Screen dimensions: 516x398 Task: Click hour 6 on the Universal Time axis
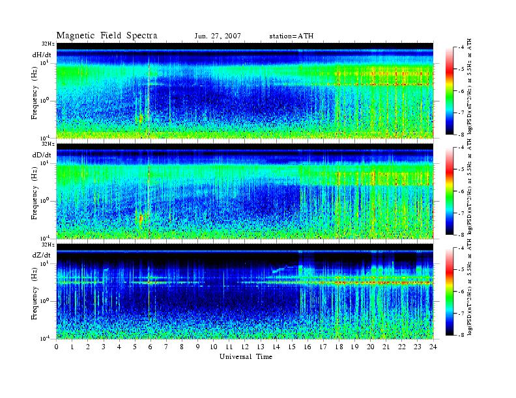pos(150,347)
